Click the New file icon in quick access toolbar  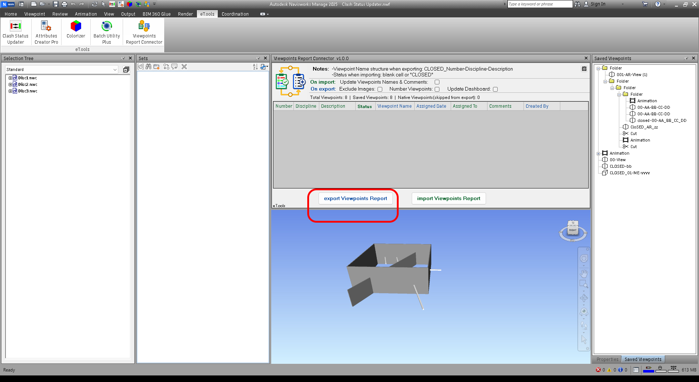33,4
